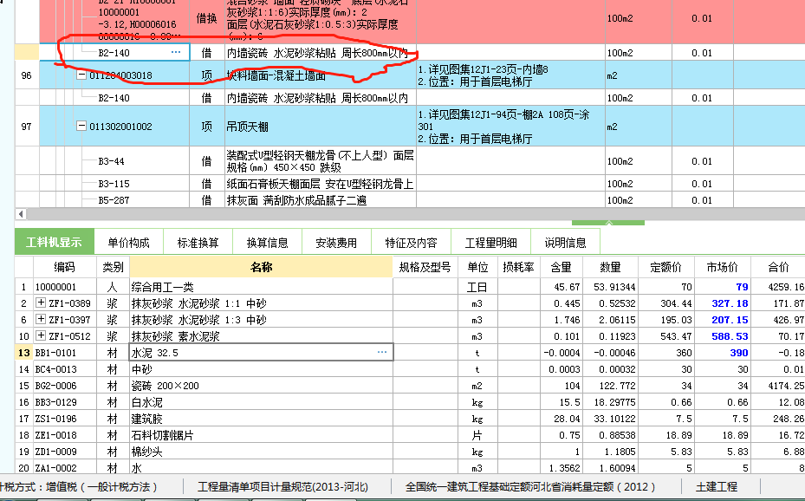The image size is (805, 501).
Task: Click the 计税方式 增值税 status bar entry
Action: [79, 486]
